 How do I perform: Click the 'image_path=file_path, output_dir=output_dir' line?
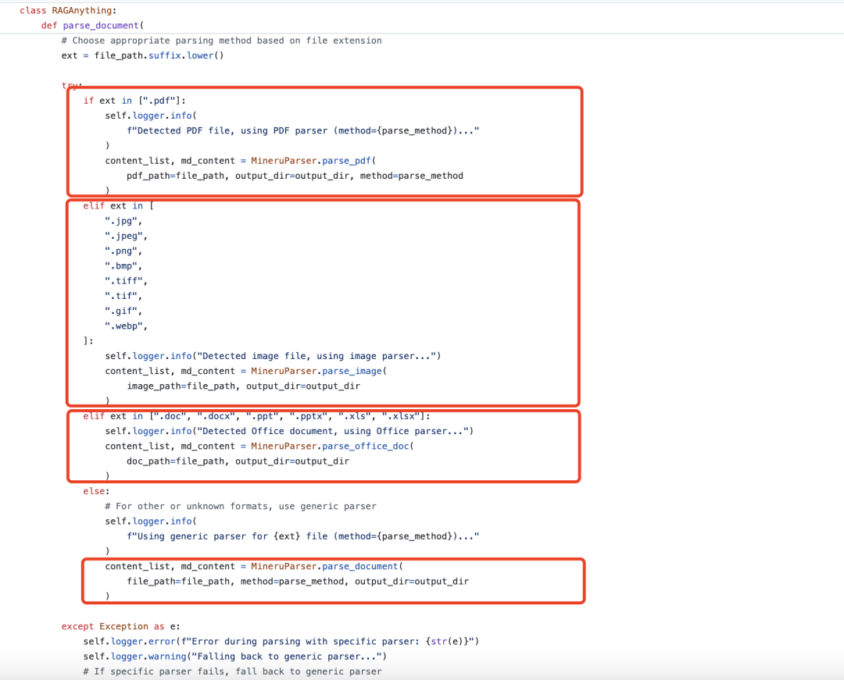tap(244, 386)
